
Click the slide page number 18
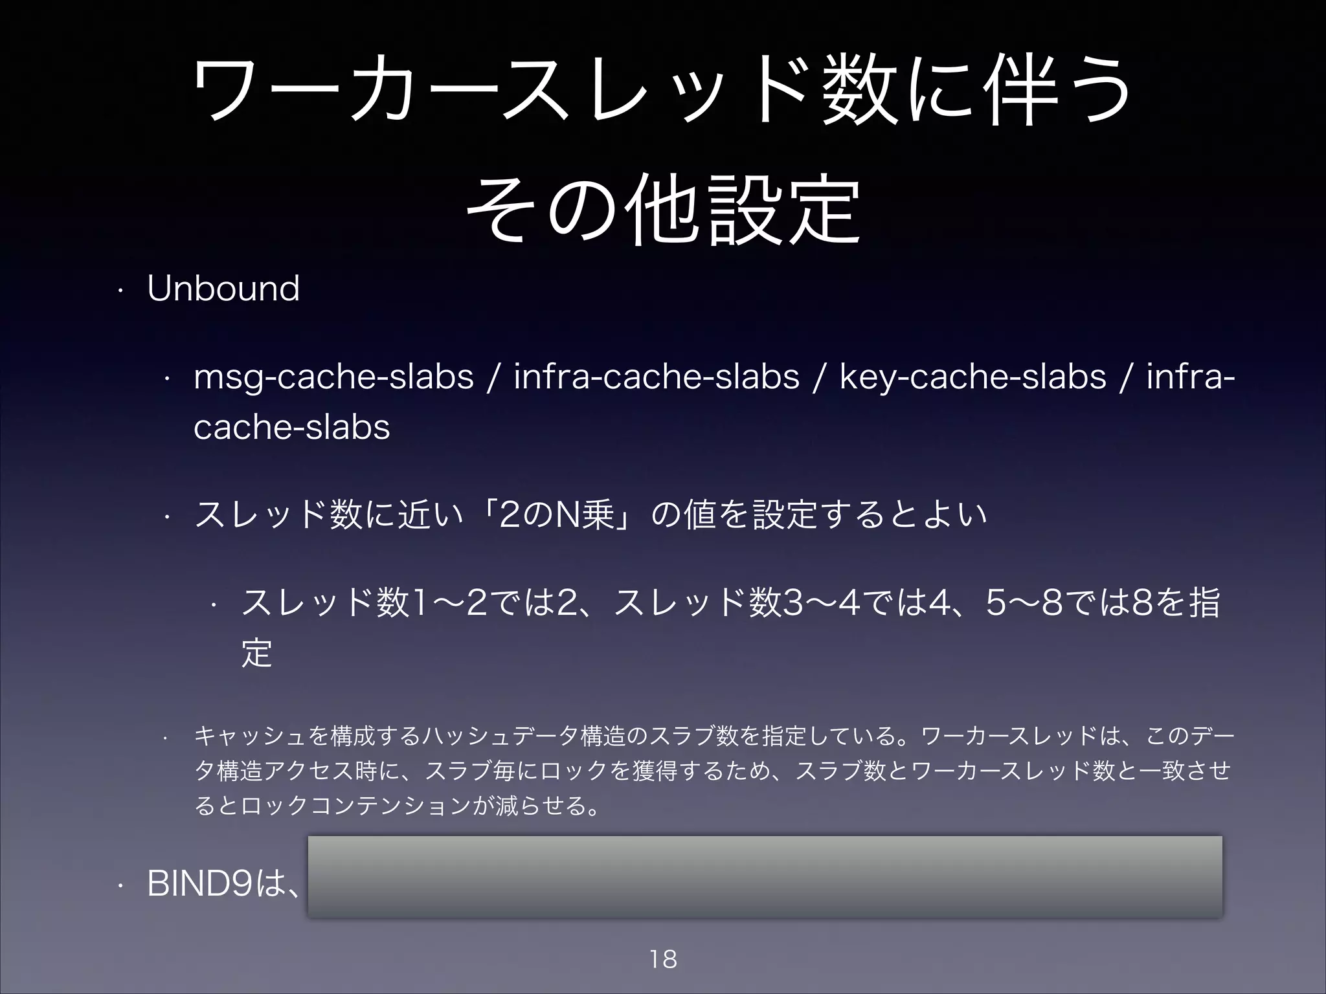click(663, 959)
